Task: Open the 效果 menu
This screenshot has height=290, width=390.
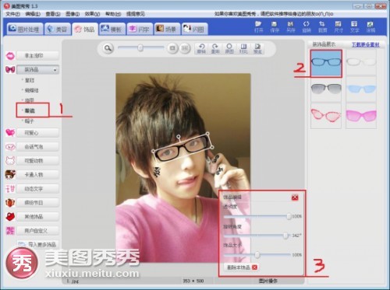Action: [x=92, y=14]
